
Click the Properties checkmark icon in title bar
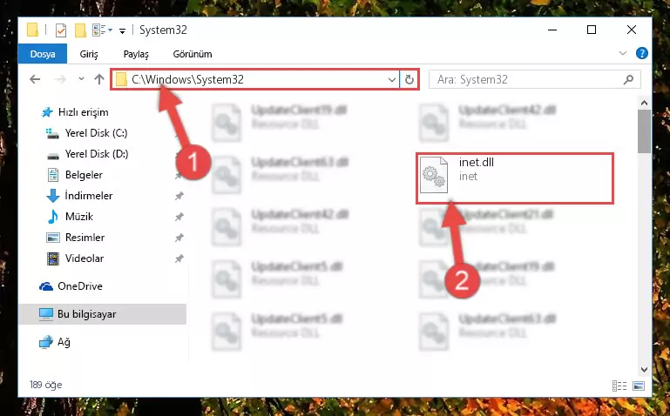(61, 30)
